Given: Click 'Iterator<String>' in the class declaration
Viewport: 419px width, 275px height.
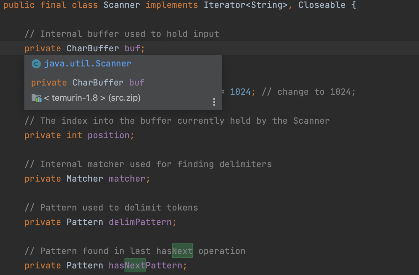Looking at the screenshot, I should pyautogui.click(x=246, y=5).
